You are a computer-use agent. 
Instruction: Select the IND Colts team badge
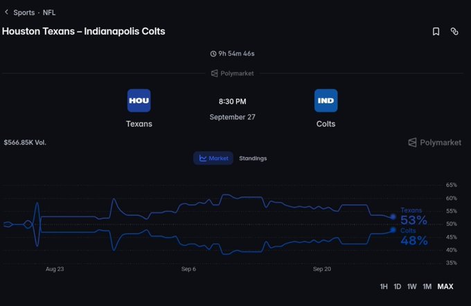point(326,101)
